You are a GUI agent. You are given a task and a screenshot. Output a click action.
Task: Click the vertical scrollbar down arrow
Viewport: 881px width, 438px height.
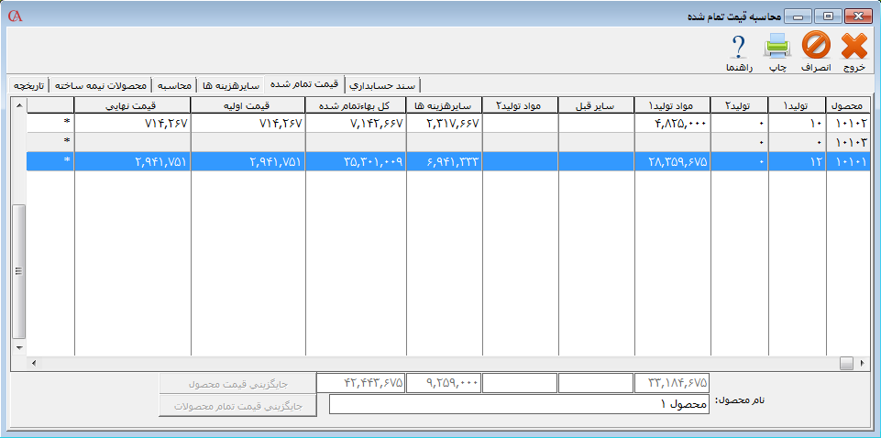pos(18,348)
